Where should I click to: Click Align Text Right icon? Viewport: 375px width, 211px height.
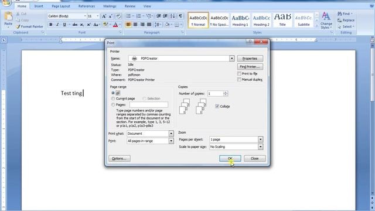(x=142, y=25)
